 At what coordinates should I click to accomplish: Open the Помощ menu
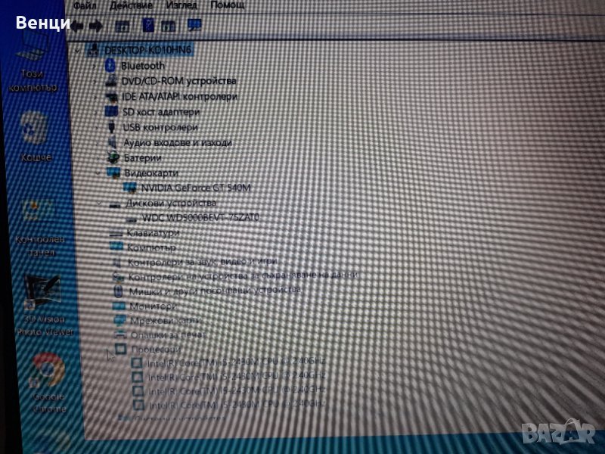pyautogui.click(x=227, y=5)
